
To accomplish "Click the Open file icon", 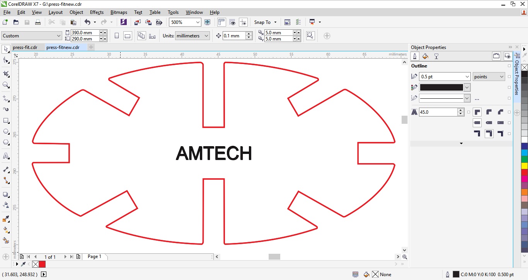I will click(x=16, y=22).
